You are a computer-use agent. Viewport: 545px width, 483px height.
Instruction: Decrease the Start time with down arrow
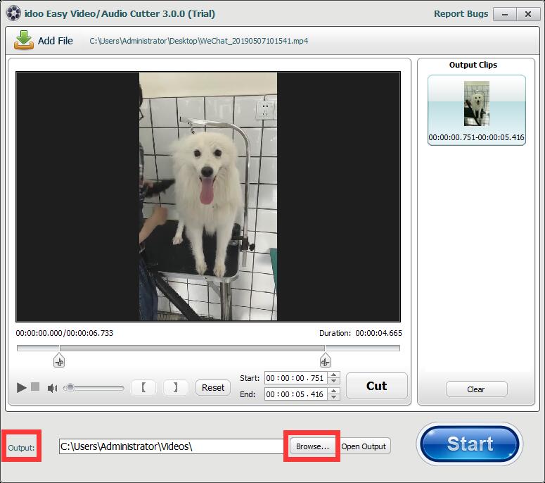[x=333, y=381]
